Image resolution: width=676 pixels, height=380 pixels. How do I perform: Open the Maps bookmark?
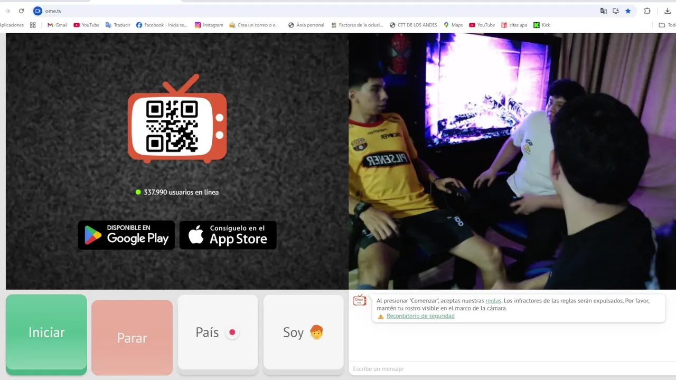(x=453, y=25)
